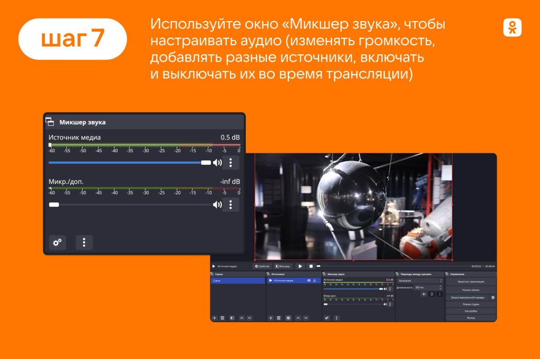This screenshot has width=540, height=359.
Task: Open Источник медиа three-dot menu in small mixer
Action: 390,289
